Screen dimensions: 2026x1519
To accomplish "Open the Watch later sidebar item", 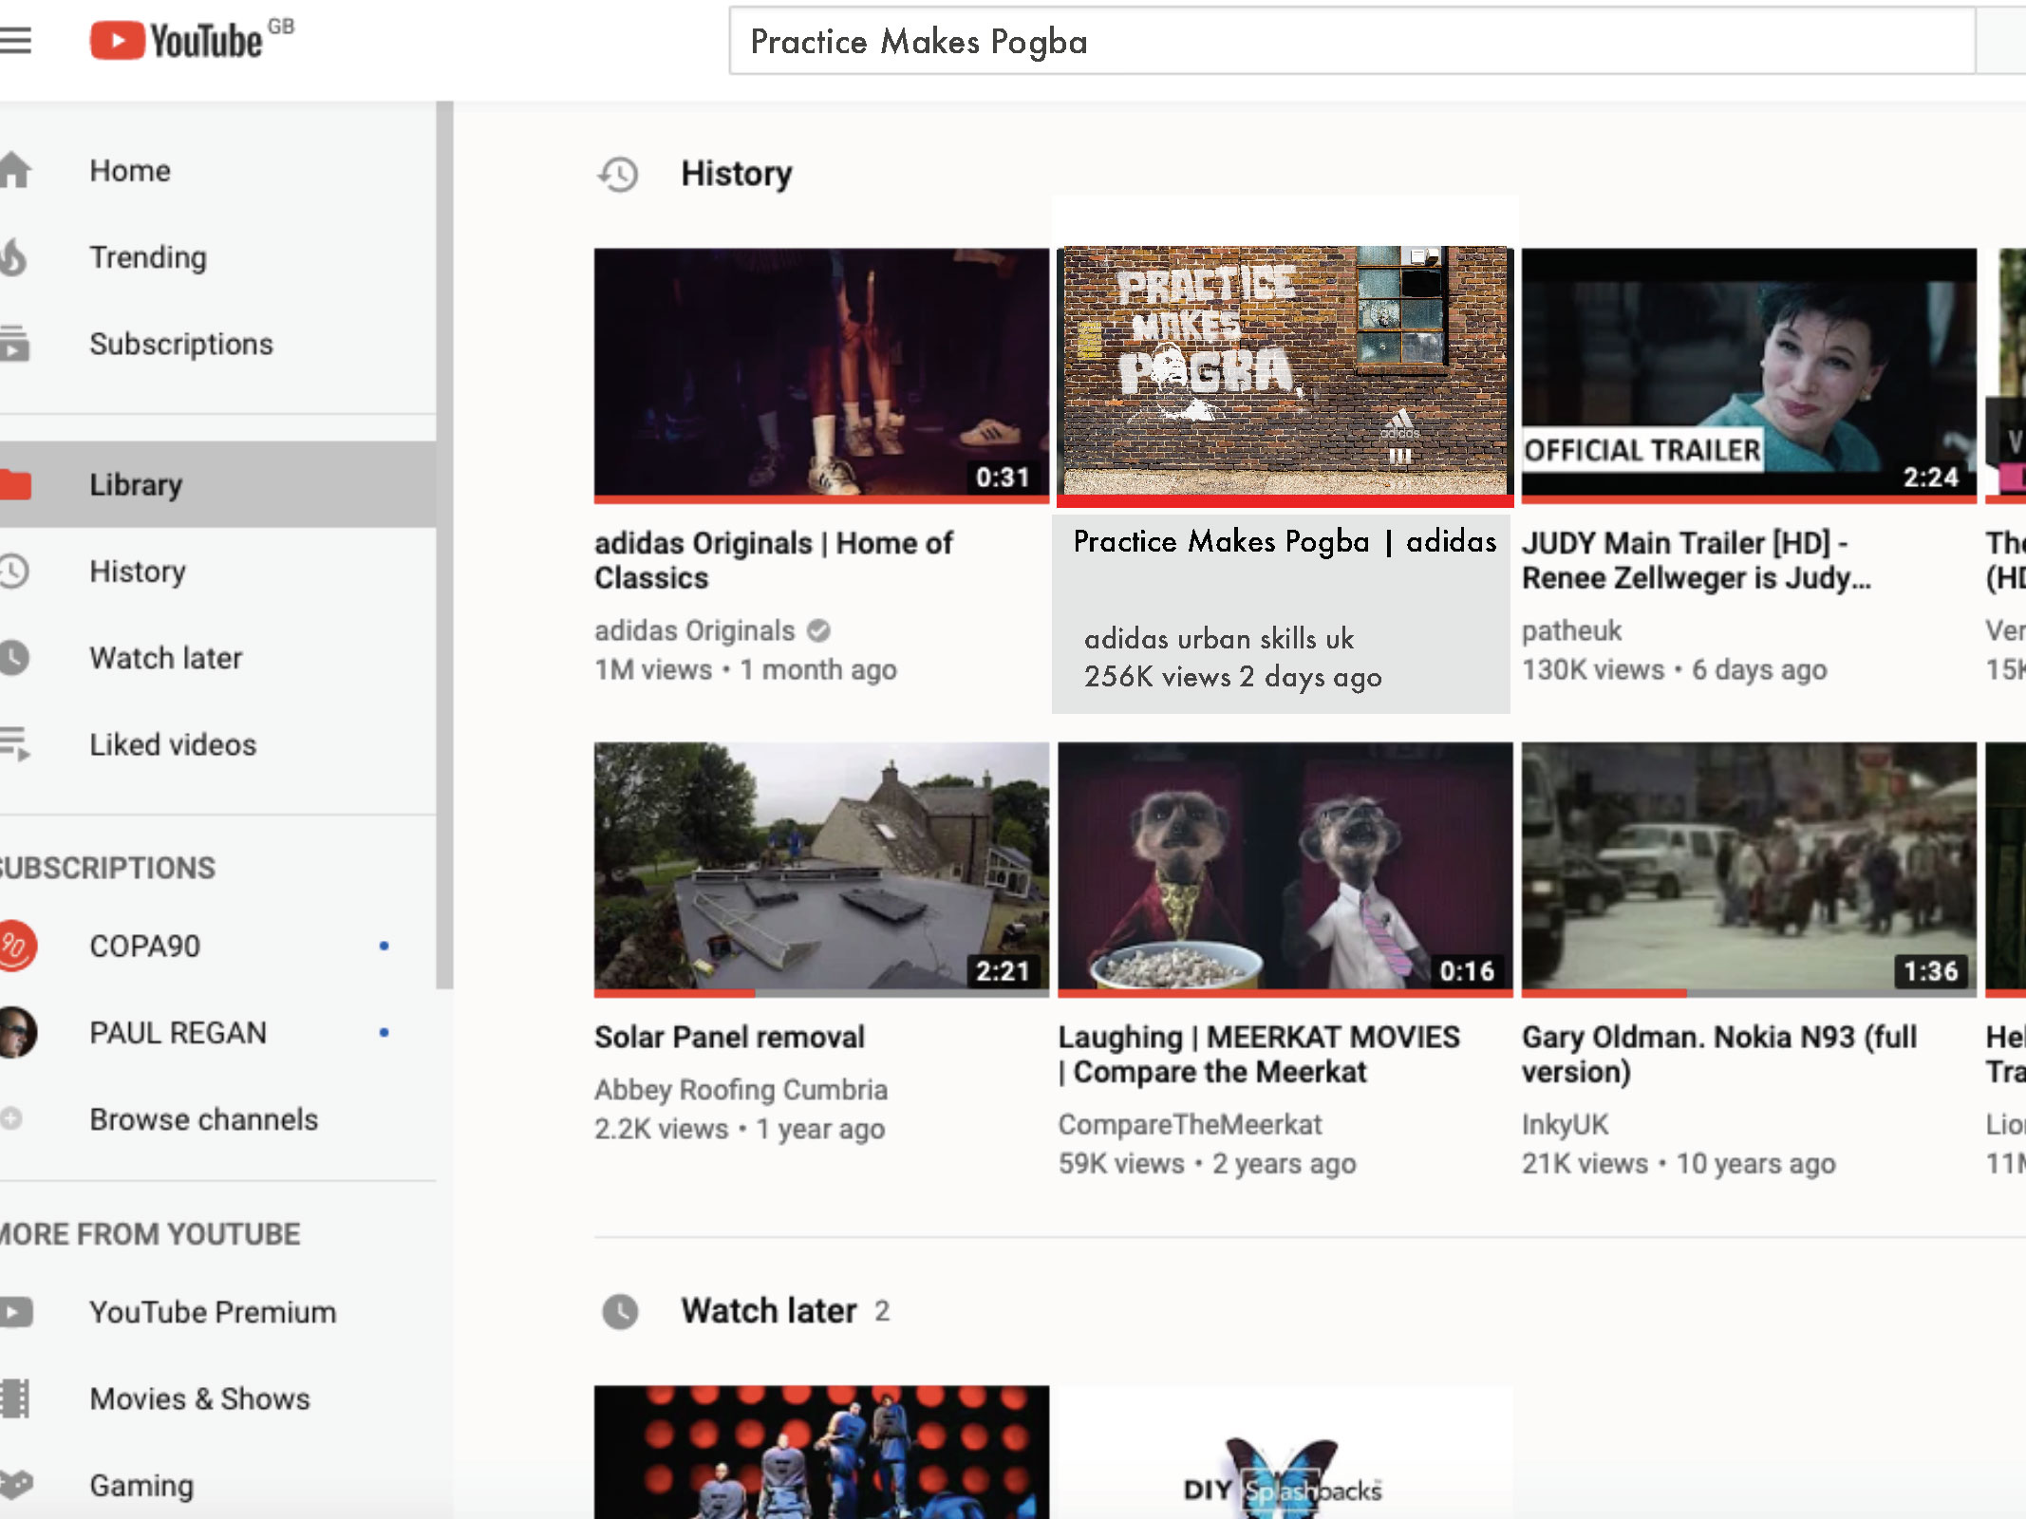I will pos(165,658).
